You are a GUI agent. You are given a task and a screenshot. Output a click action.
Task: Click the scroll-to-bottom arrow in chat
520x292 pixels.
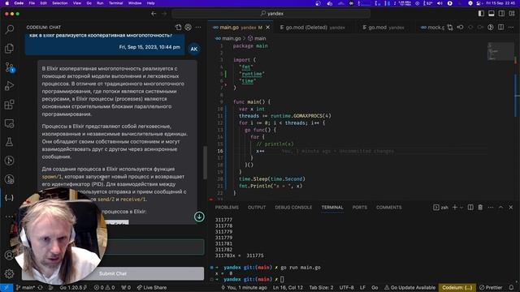point(199,217)
